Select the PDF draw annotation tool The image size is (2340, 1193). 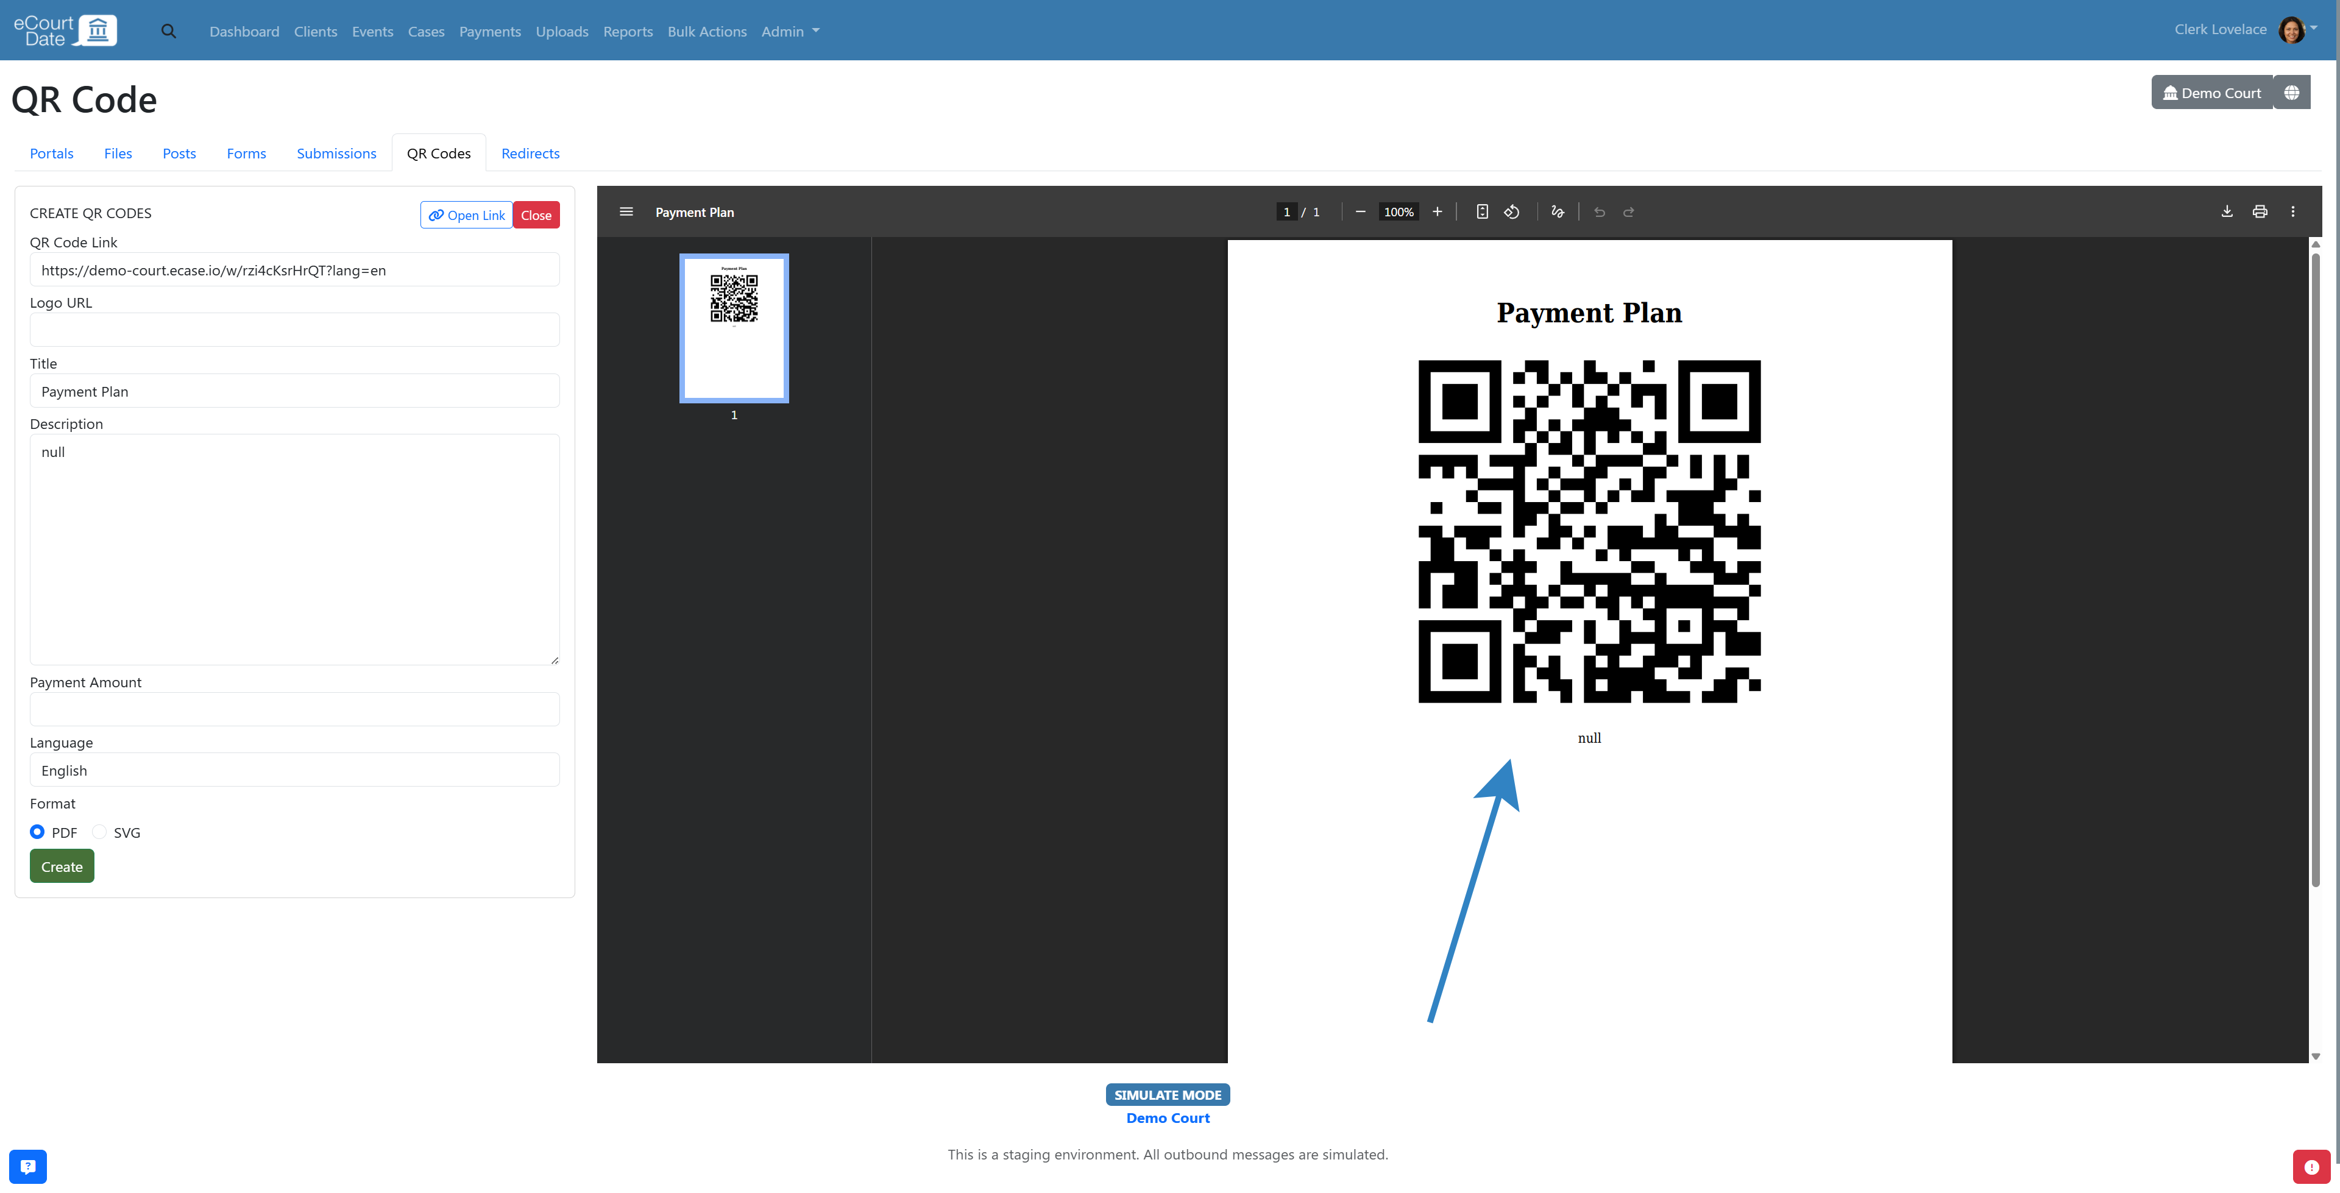pyautogui.click(x=1558, y=211)
